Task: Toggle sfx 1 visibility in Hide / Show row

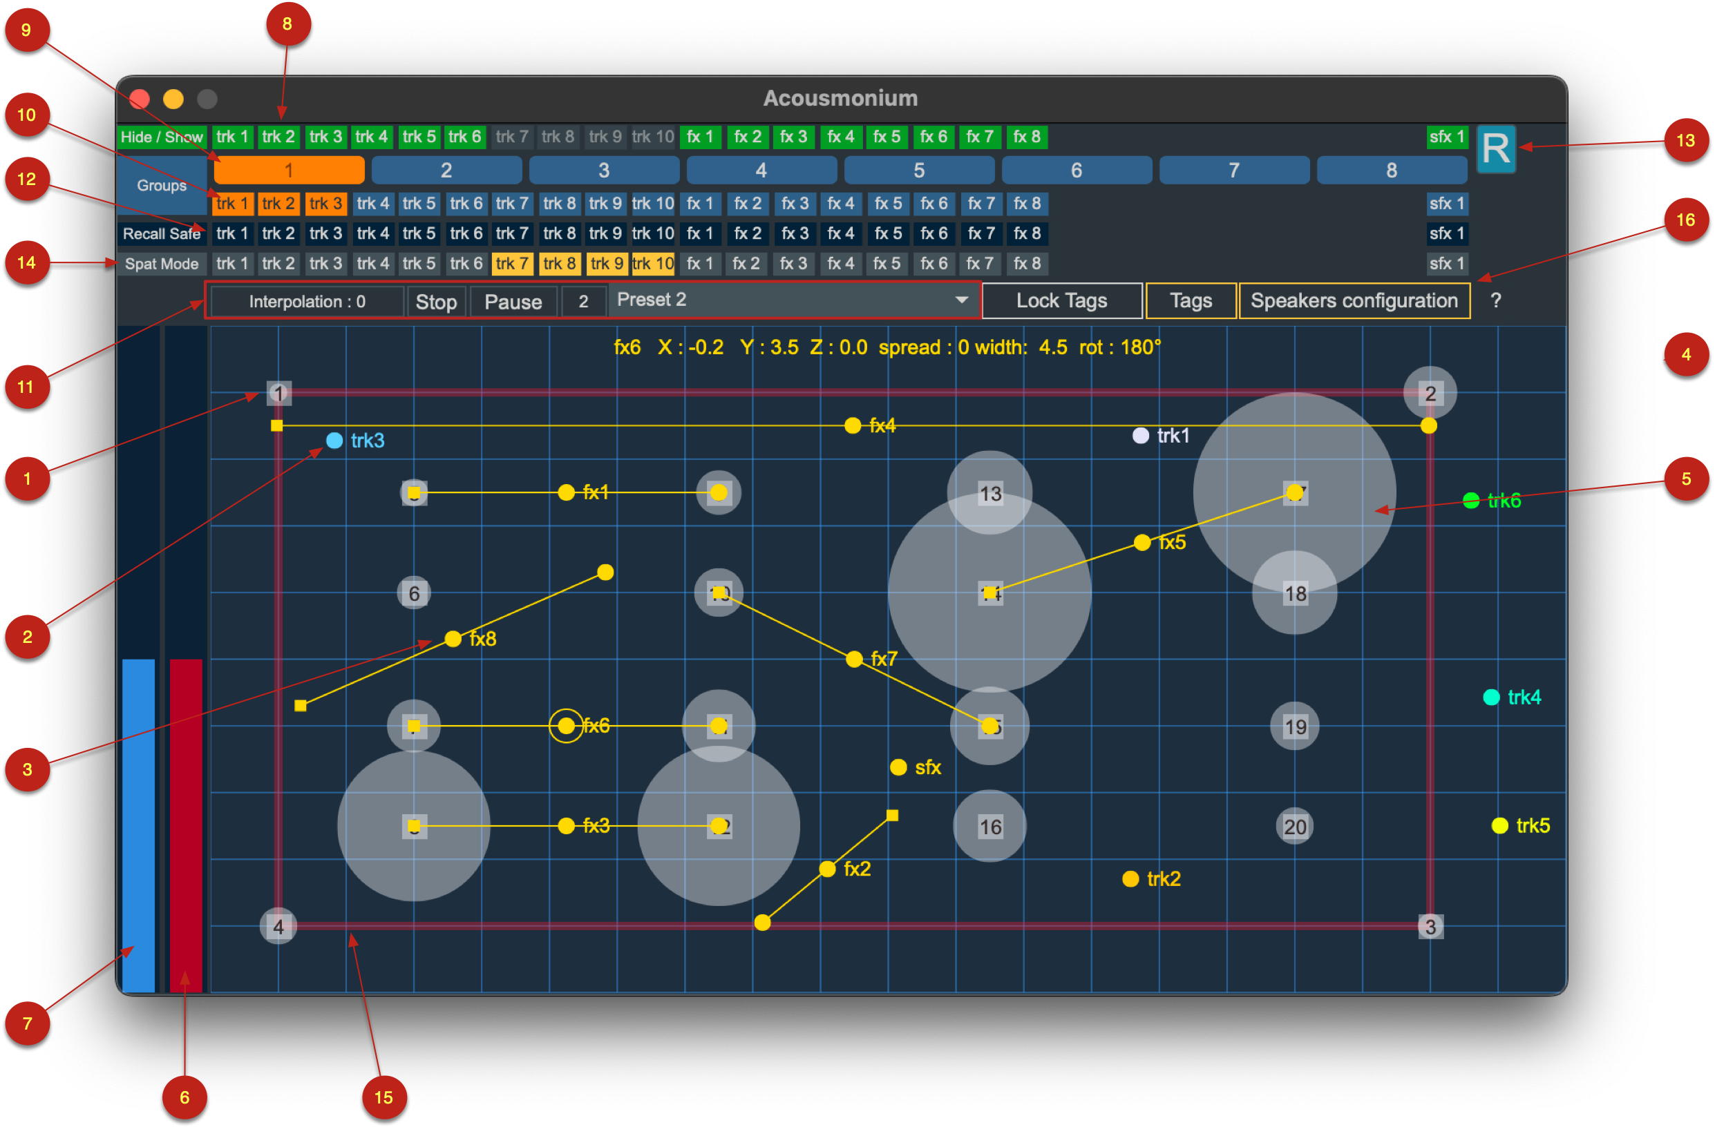Action: (x=1447, y=137)
